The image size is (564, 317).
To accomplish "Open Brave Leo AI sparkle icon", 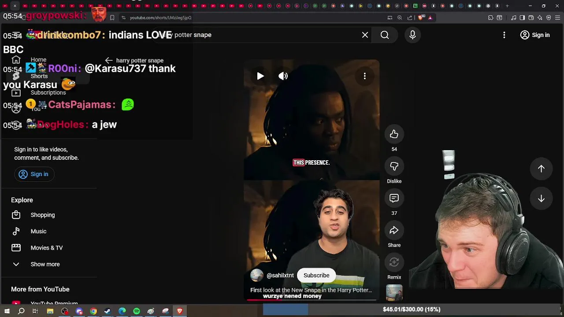I will coord(540,18).
